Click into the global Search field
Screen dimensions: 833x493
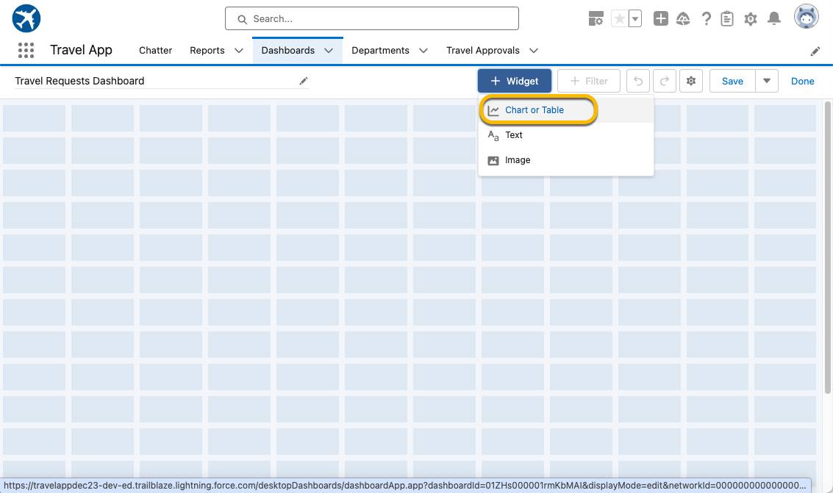(372, 18)
